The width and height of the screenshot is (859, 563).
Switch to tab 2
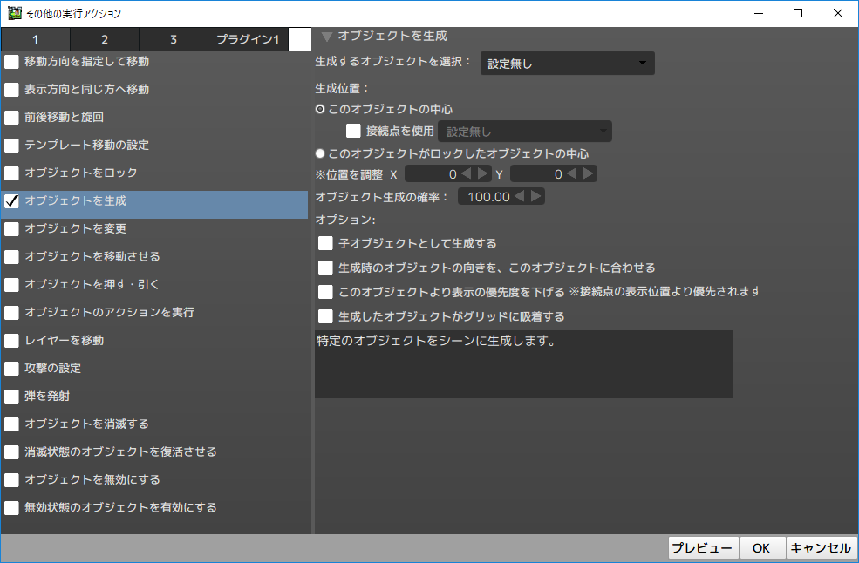105,39
